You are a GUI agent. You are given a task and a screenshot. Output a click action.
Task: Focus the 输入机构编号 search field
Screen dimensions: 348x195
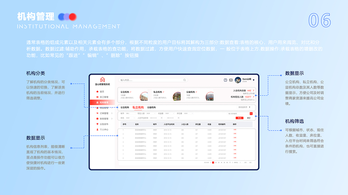pos(238,114)
